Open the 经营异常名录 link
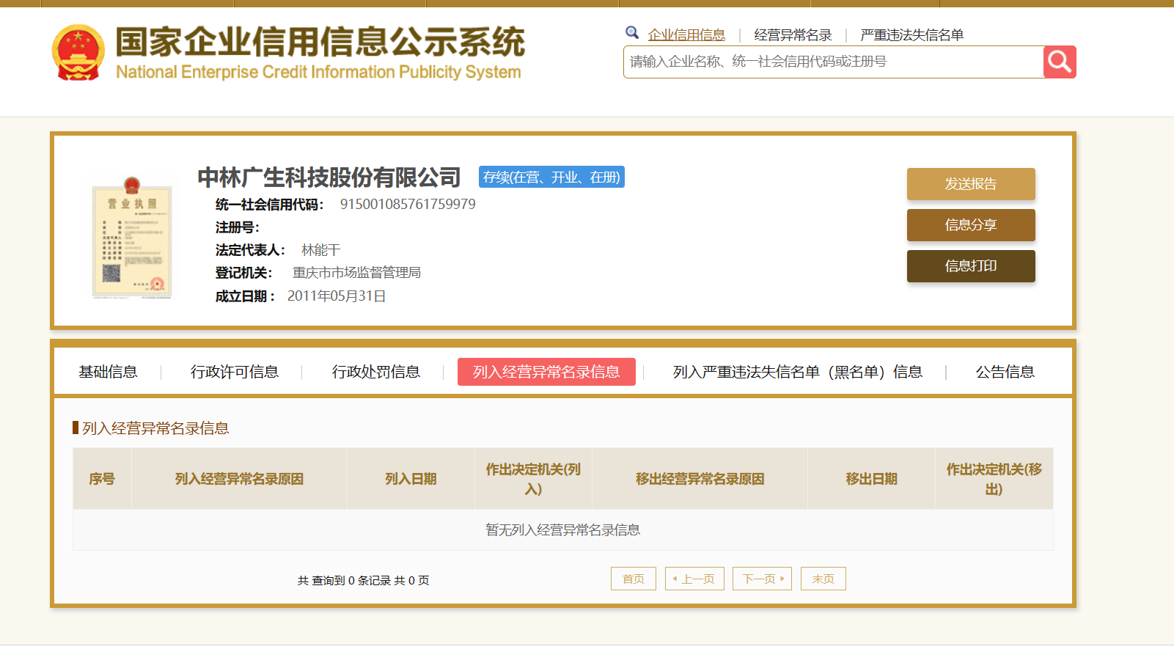 [793, 34]
